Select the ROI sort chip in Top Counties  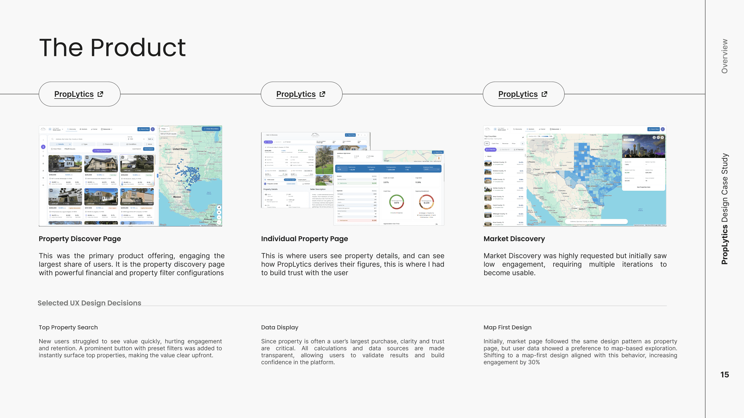coord(487,144)
